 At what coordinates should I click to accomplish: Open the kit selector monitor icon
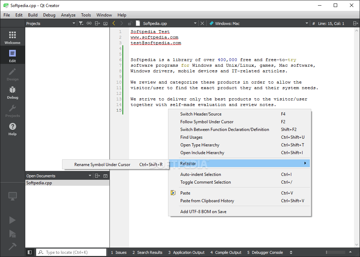tap(12, 196)
